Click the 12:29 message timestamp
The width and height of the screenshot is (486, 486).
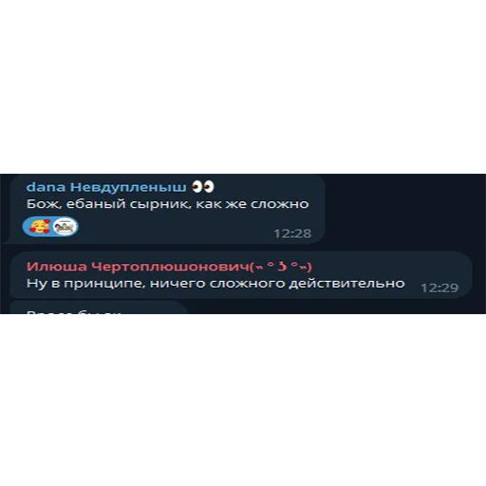439,288
